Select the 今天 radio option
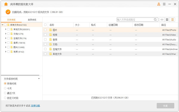 click(5, 88)
